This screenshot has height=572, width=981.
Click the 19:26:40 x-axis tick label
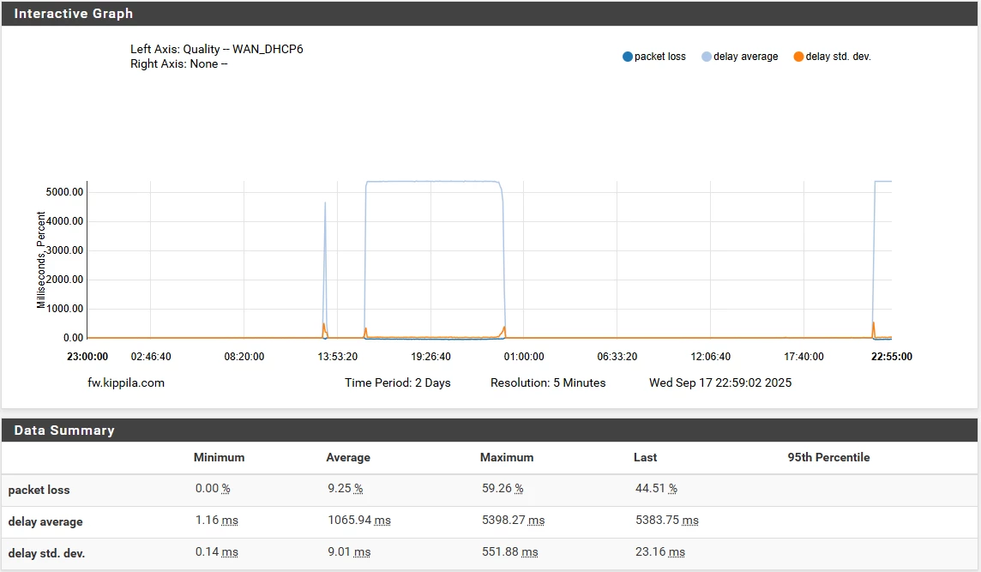[x=430, y=357]
